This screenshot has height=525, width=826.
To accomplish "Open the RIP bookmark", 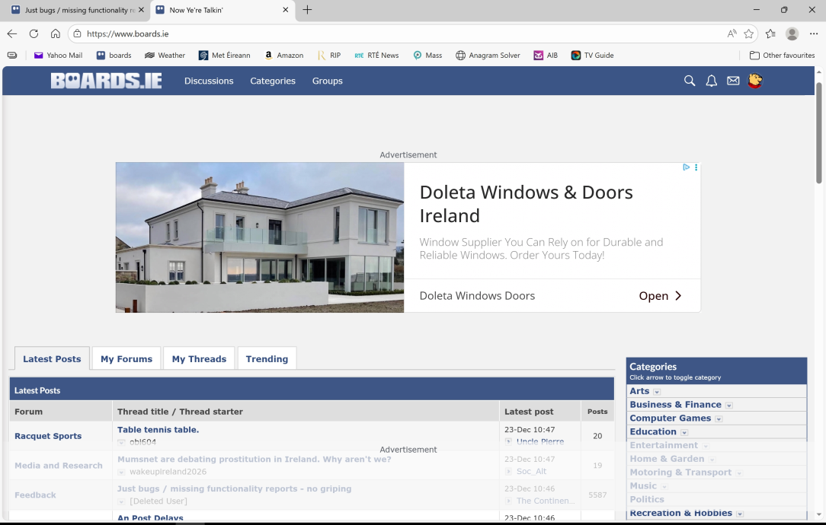I will click(x=328, y=56).
